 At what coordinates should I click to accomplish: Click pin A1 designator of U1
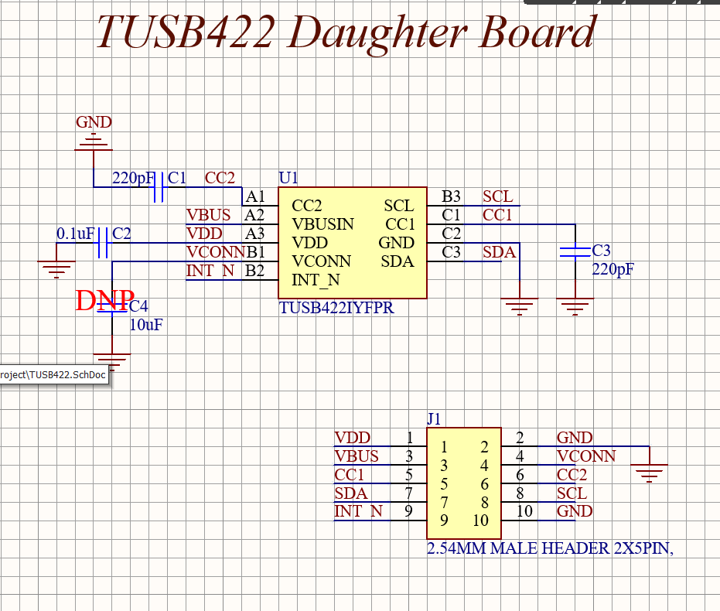coord(255,196)
